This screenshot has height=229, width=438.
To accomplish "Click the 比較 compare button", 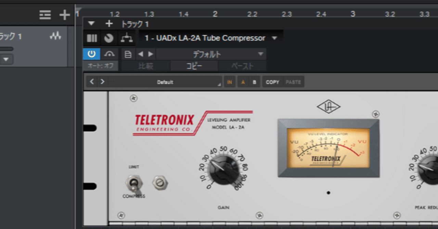I will 146,66.
